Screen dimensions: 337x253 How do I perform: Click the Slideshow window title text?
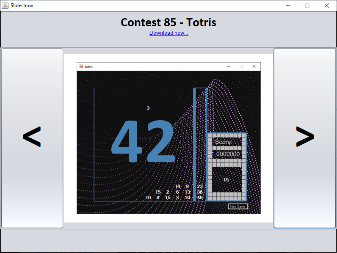pos(22,5)
